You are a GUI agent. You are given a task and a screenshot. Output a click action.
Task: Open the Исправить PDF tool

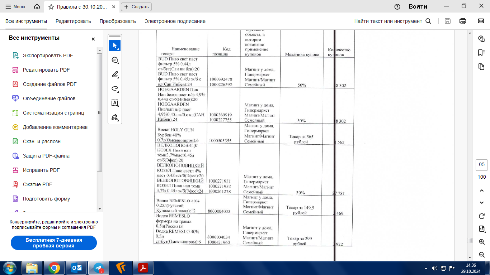point(41,170)
